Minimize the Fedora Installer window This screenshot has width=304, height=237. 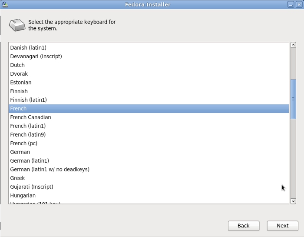(x=291, y=4)
